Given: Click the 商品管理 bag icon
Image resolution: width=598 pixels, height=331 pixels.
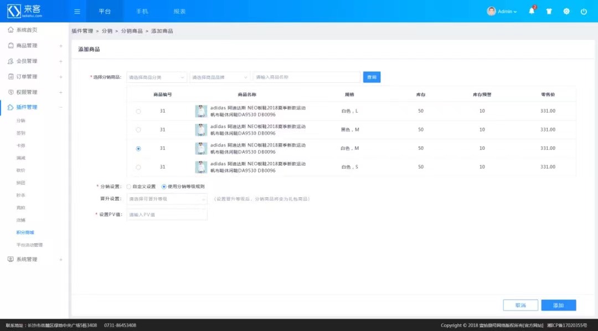Looking at the screenshot, I should [11, 45].
